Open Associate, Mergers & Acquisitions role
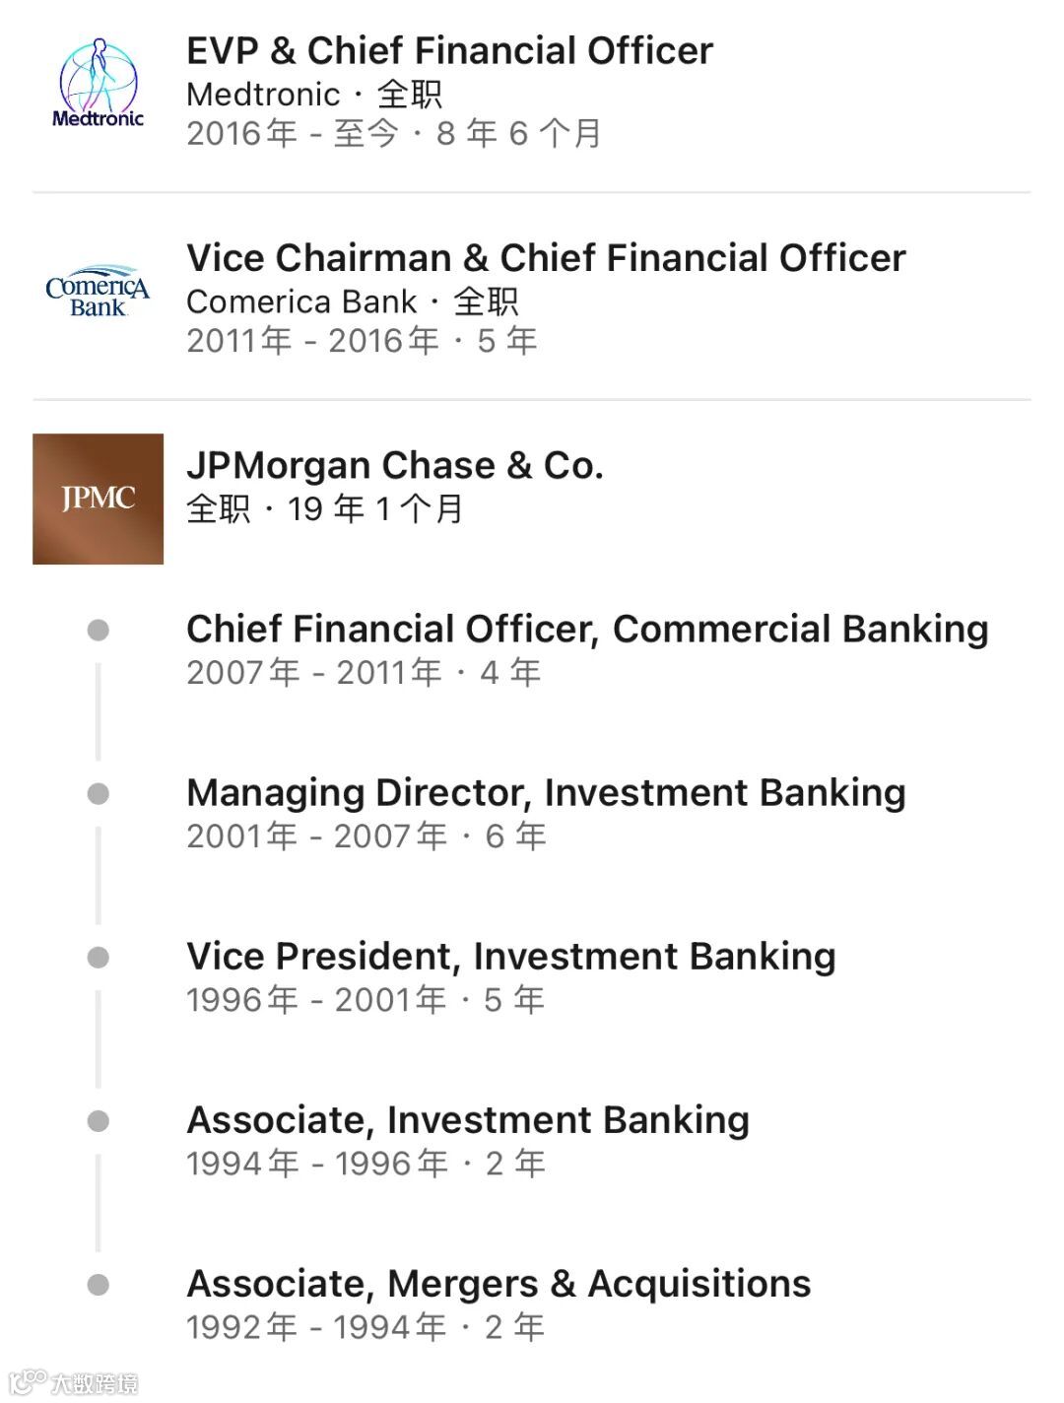This screenshot has width=1064, height=1403. (x=498, y=1283)
